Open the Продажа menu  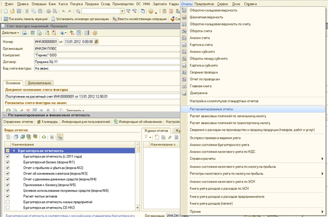92,4
